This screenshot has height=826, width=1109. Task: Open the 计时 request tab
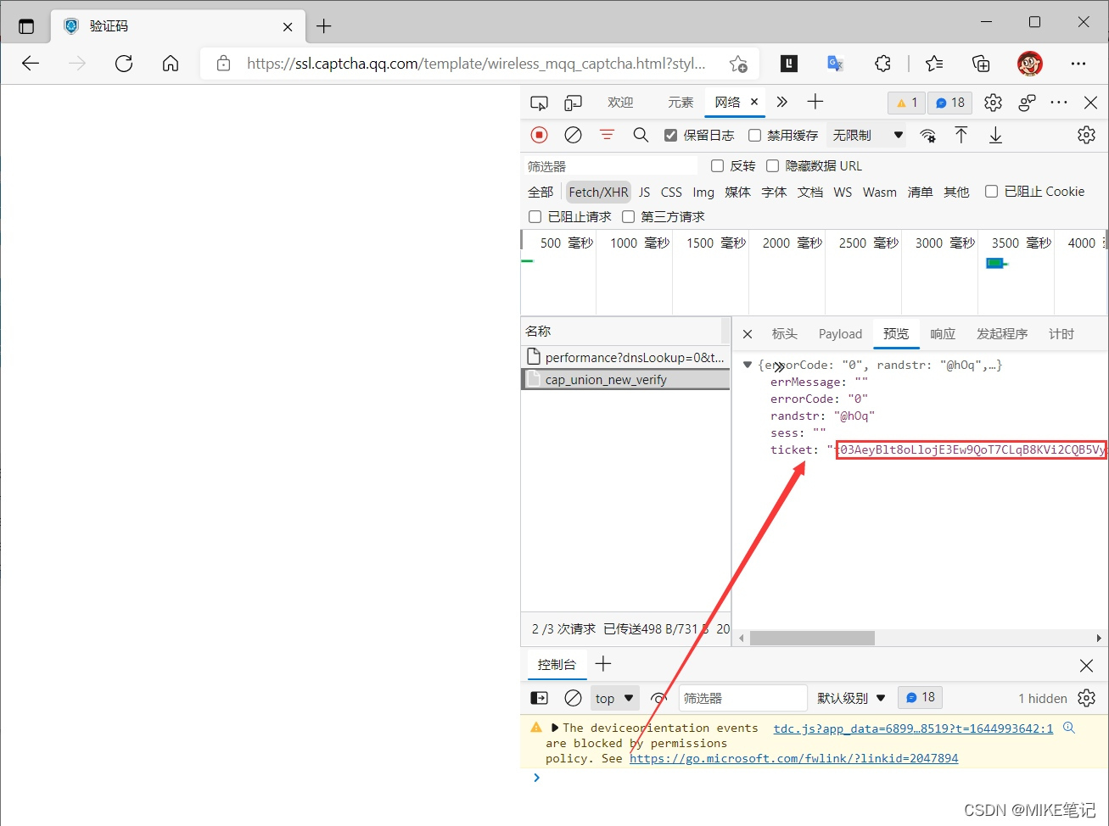point(1061,334)
